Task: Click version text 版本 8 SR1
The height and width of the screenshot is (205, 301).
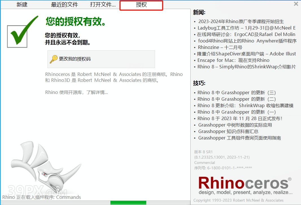Action: click(203, 152)
